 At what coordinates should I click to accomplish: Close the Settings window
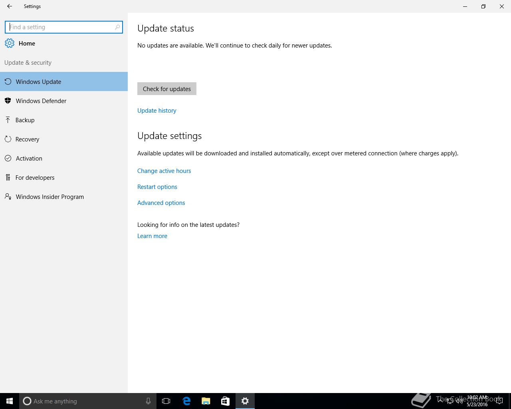(x=502, y=6)
